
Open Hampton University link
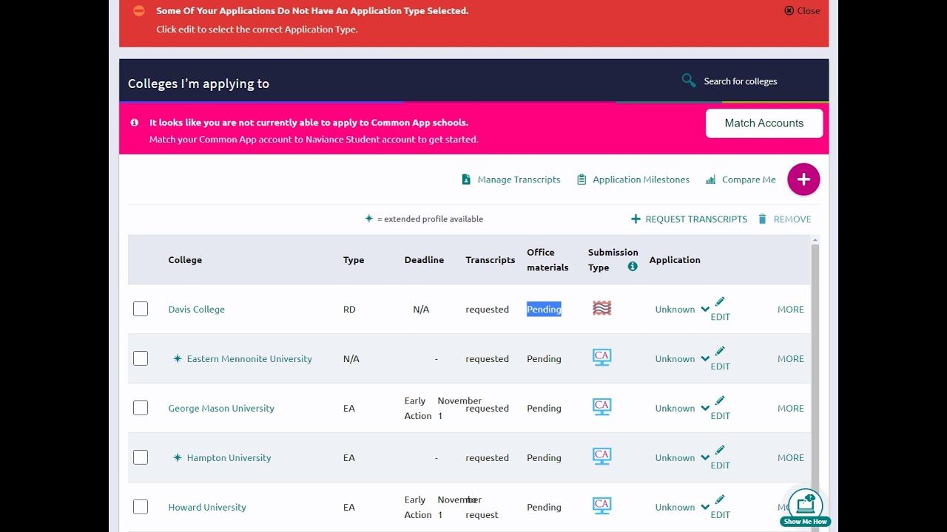click(229, 457)
